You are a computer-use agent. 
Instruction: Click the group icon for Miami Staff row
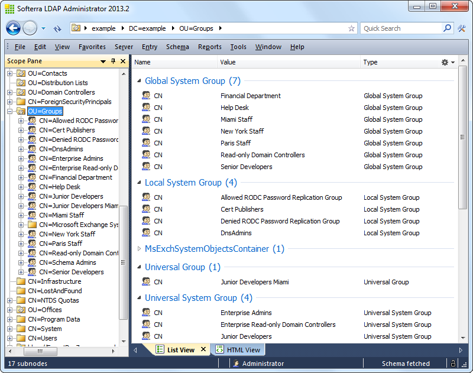pos(146,119)
